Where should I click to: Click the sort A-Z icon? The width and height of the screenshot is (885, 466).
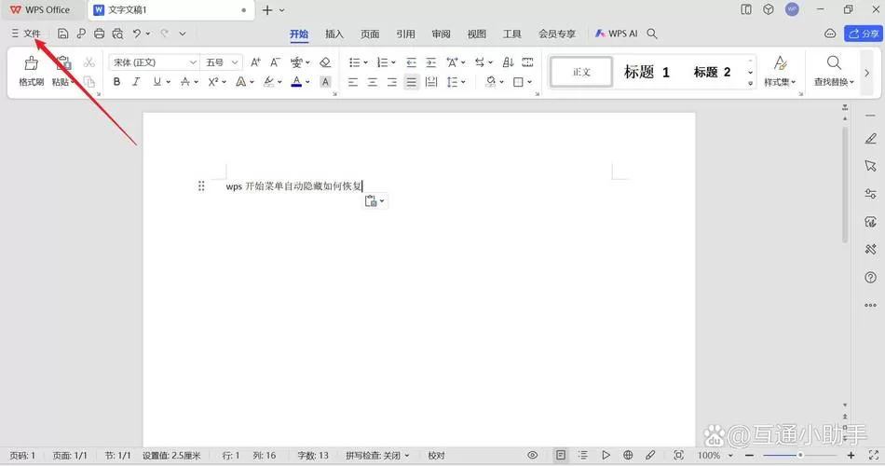pyautogui.click(x=508, y=62)
